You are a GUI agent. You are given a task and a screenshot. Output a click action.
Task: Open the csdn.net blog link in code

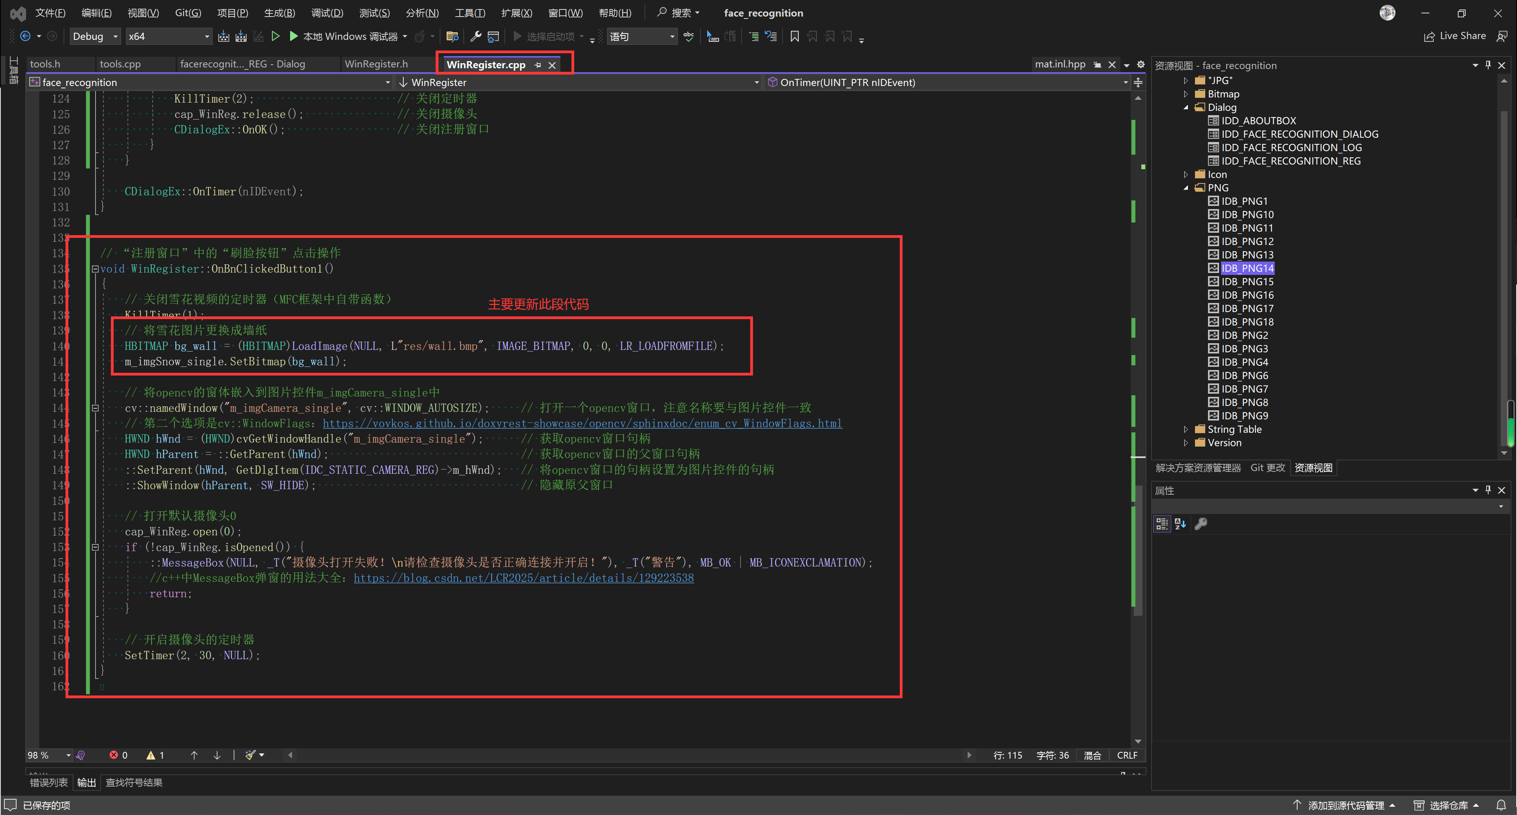(524, 578)
